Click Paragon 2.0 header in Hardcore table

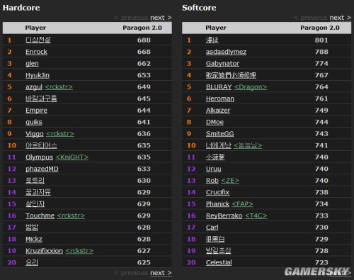point(142,28)
